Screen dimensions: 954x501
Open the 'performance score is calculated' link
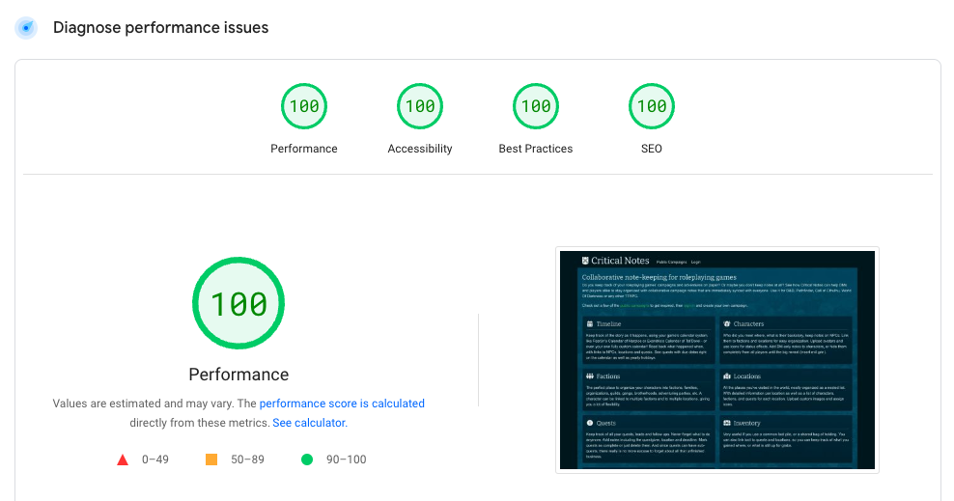point(342,404)
